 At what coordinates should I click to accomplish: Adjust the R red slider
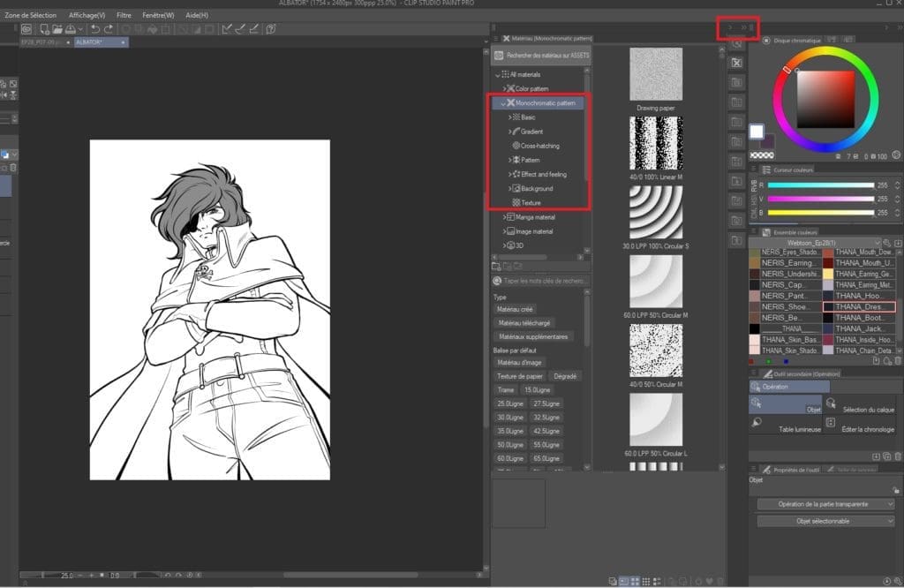point(821,185)
